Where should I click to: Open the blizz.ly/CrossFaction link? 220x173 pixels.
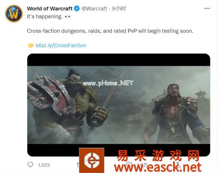tap(61, 46)
